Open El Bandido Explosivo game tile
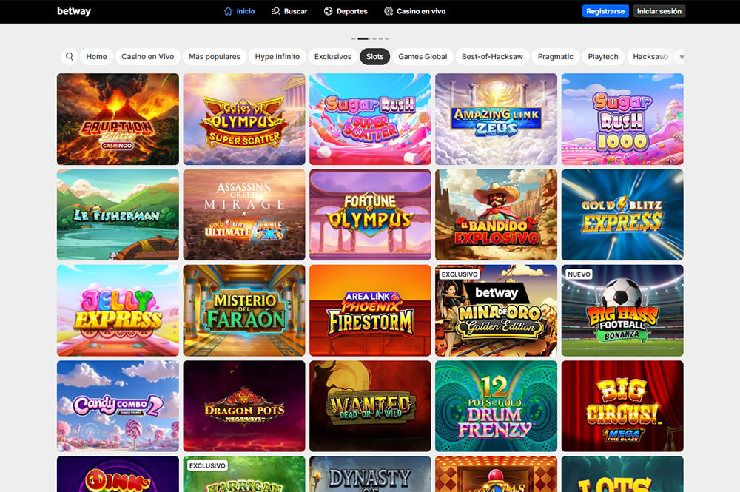This screenshot has width=740, height=492. (496, 215)
